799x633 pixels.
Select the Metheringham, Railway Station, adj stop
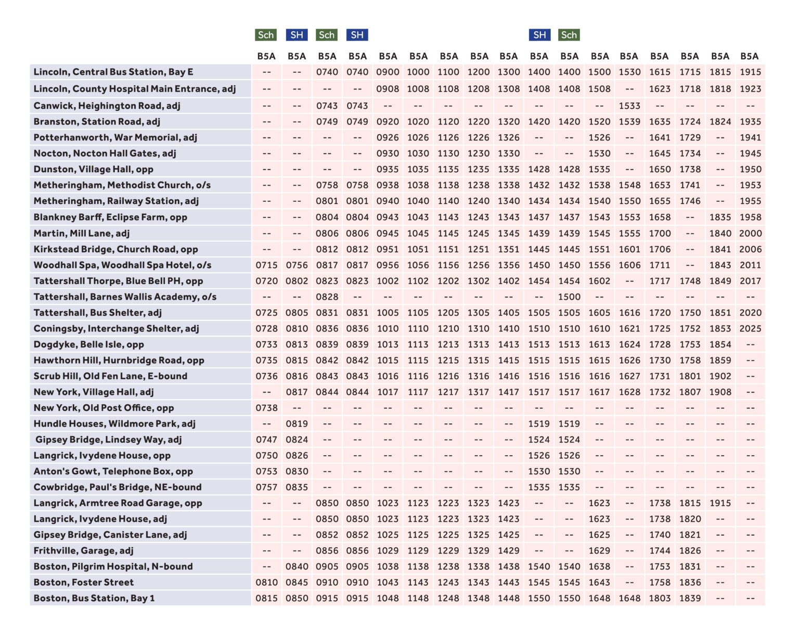click(116, 201)
